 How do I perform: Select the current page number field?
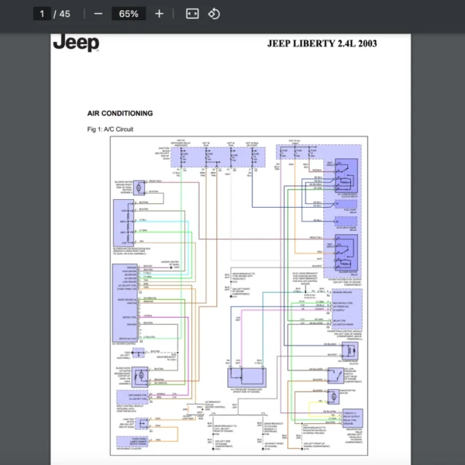(x=43, y=14)
